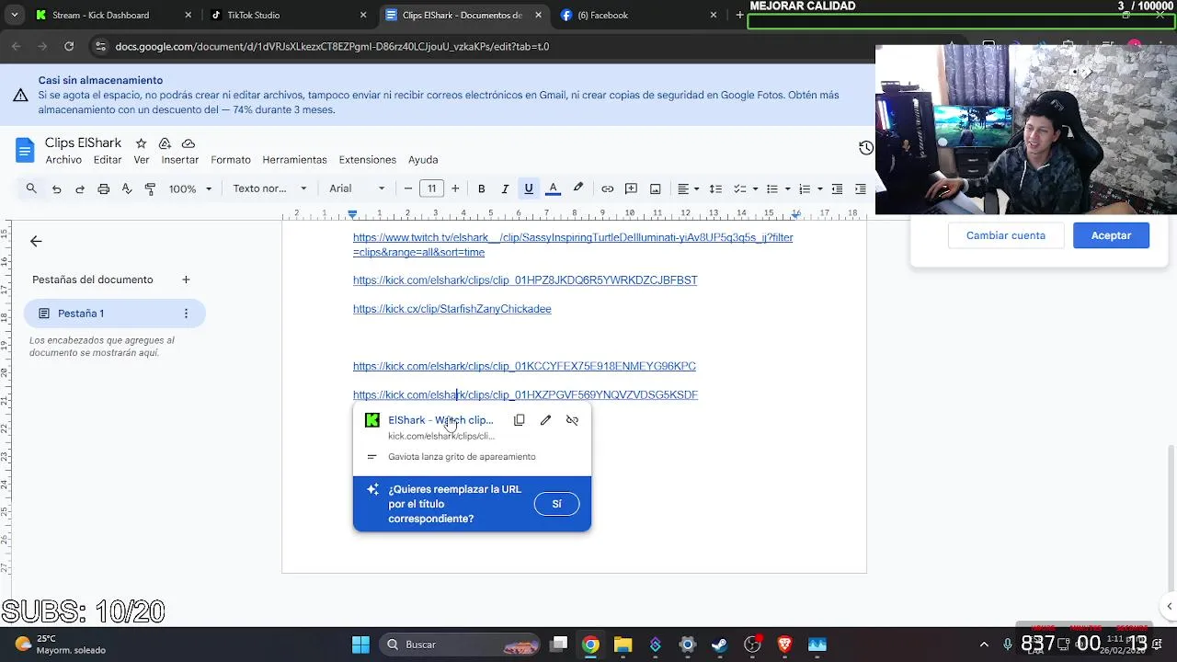Image resolution: width=1177 pixels, height=662 pixels.
Task: Copy the link from the preview card
Action: [x=520, y=420]
